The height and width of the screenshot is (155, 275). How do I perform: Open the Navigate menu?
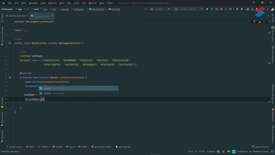click(33, 3)
